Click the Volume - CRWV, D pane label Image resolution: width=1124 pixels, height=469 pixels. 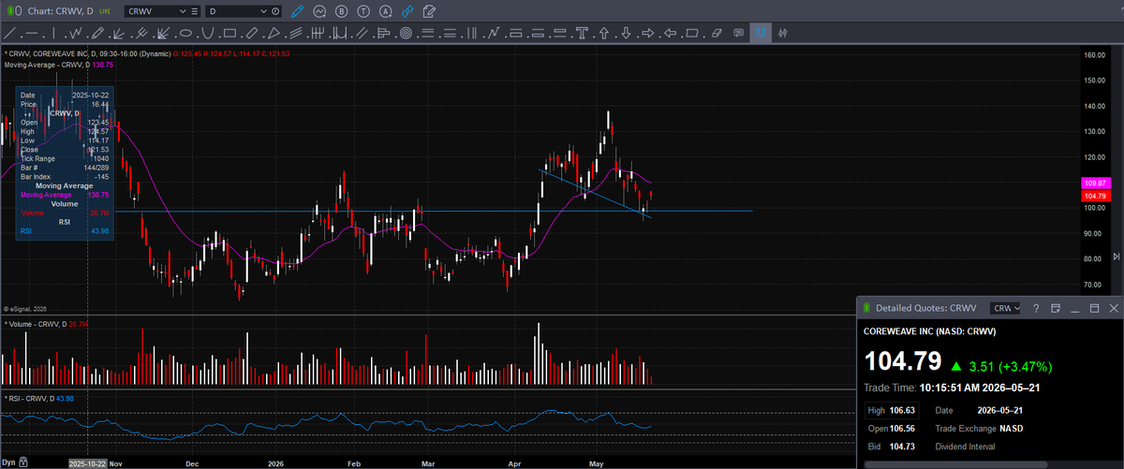(37, 324)
